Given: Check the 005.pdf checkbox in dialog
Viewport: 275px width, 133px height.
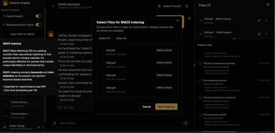Looking at the screenshot, I should [x=102, y=75].
